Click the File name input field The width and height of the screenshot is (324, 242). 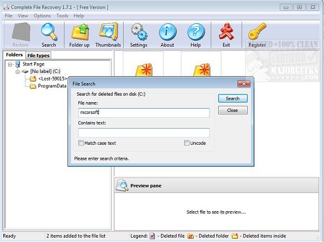click(x=144, y=113)
